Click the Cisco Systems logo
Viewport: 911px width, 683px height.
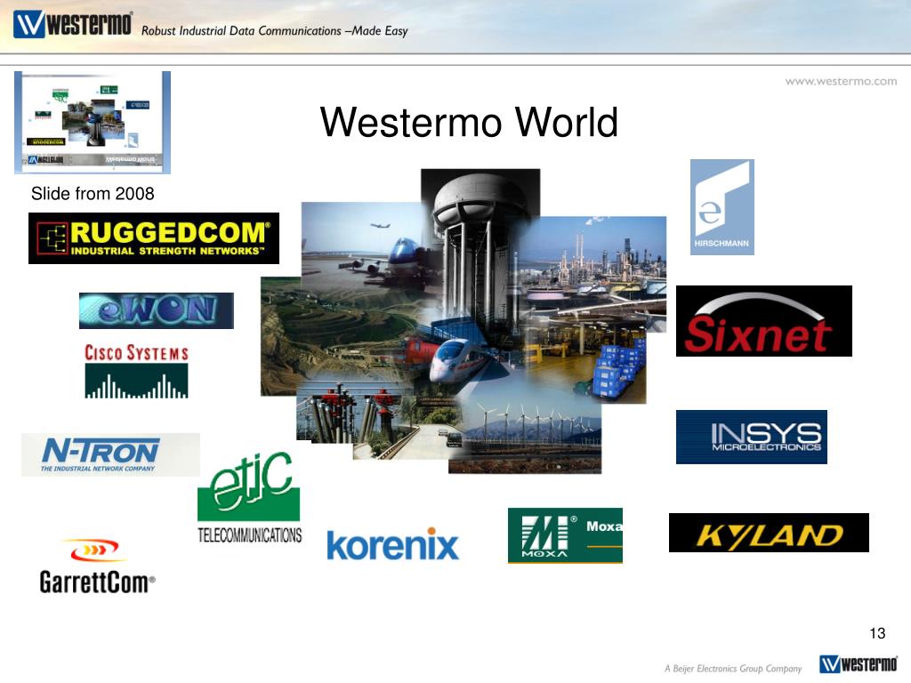pos(136,371)
